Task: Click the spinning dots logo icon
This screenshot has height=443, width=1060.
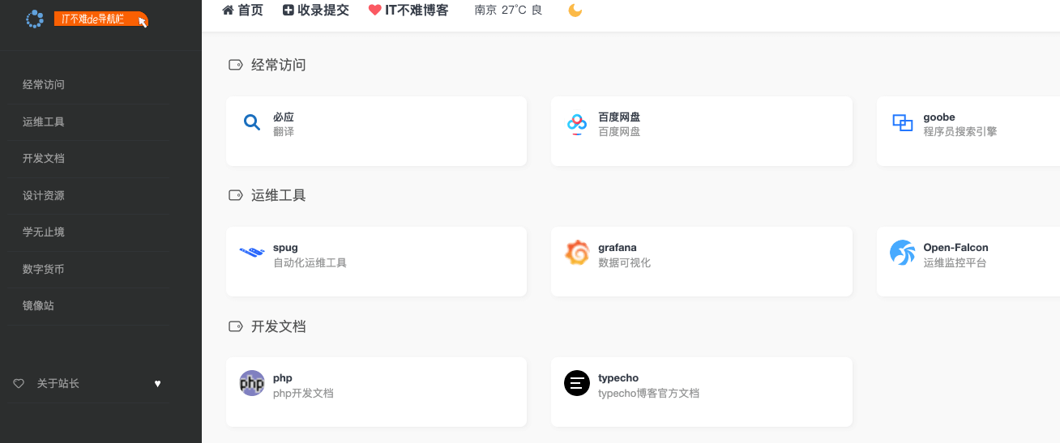Action: coord(34,19)
